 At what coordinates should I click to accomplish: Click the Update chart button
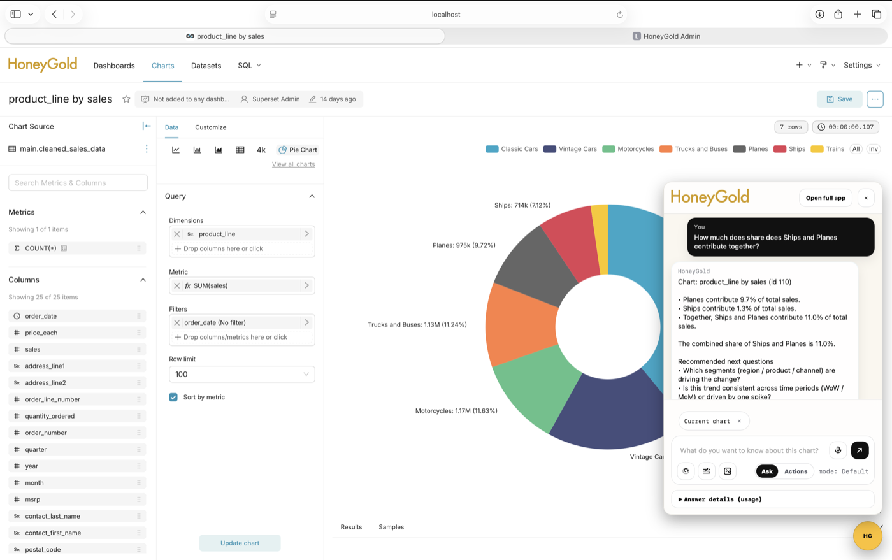coord(240,543)
